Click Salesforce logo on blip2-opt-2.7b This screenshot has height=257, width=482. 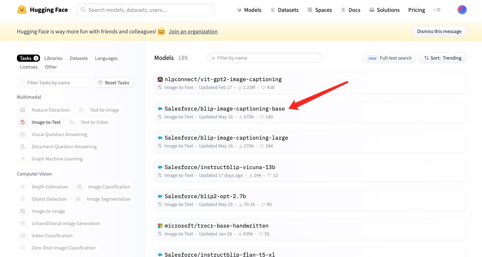(160, 196)
